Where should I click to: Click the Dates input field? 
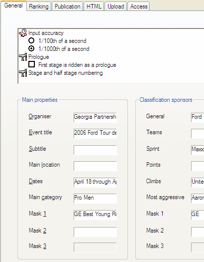pos(95,182)
